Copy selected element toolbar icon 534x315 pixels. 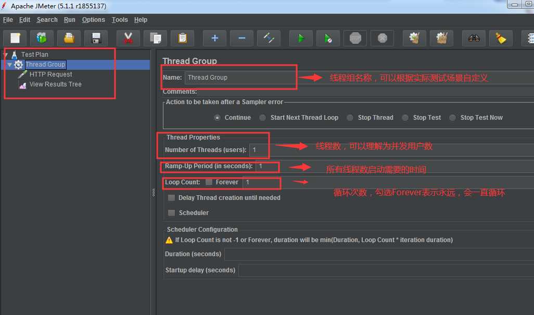tap(155, 38)
